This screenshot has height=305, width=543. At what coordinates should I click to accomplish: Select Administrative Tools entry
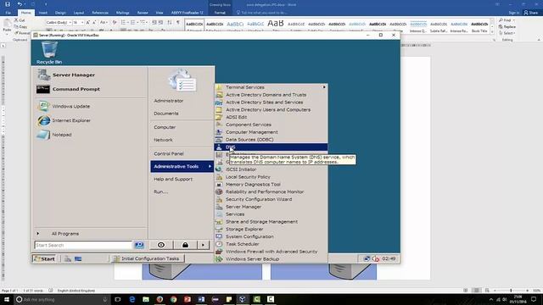[x=182, y=166]
